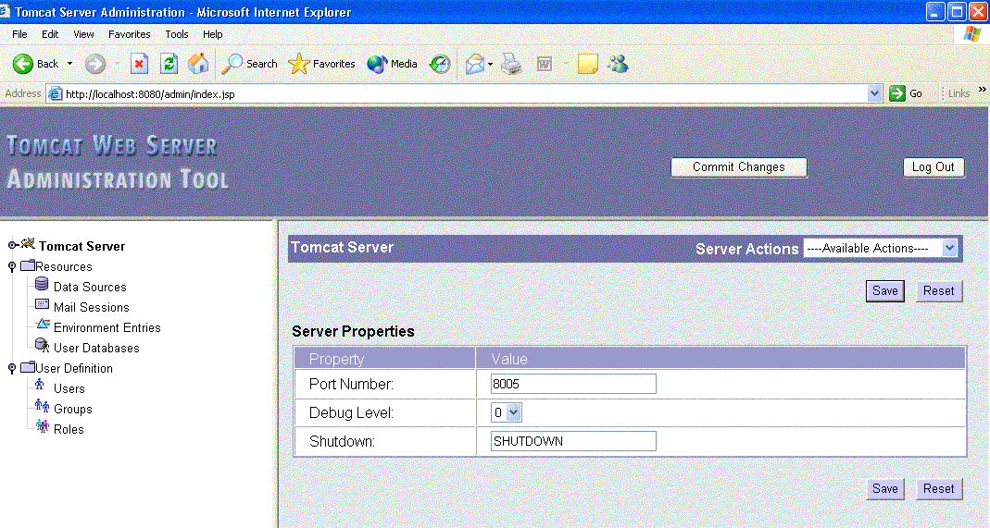The height and width of the screenshot is (528, 990).
Task: Collapse the Resources tree node
Action: (12, 267)
